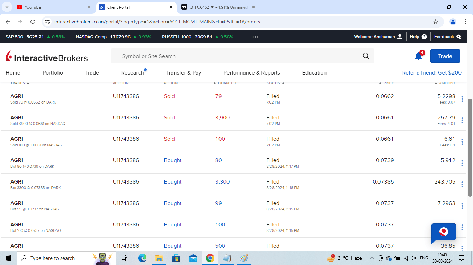Open Task View on the taskbar

pyautogui.click(x=125, y=258)
